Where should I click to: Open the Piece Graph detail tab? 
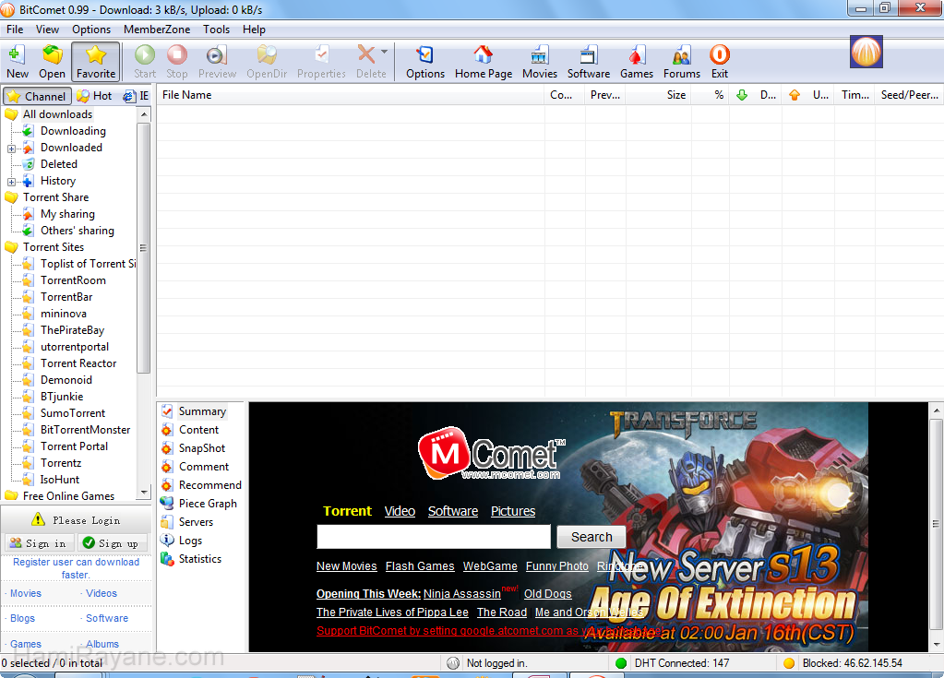click(207, 504)
